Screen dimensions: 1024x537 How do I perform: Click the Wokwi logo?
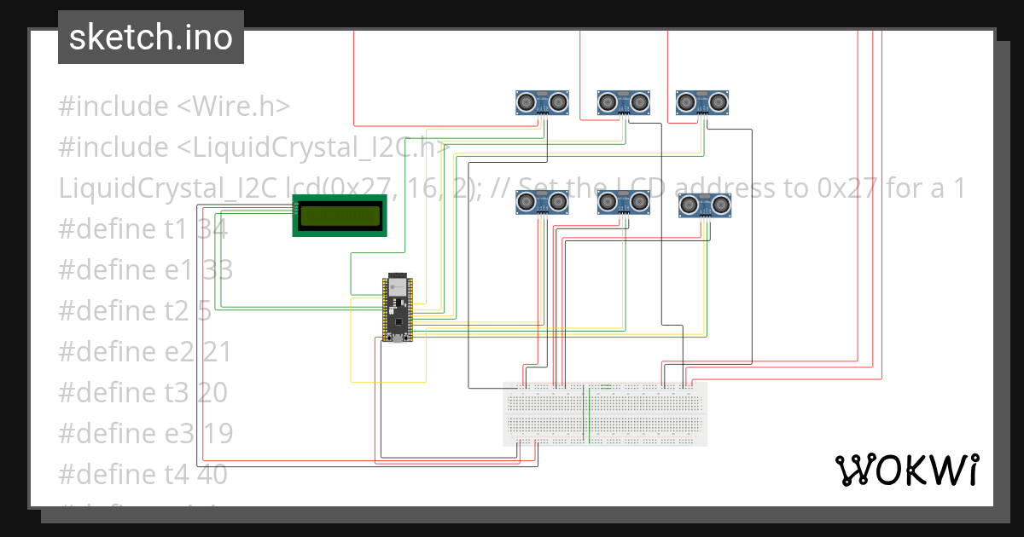pos(908,469)
